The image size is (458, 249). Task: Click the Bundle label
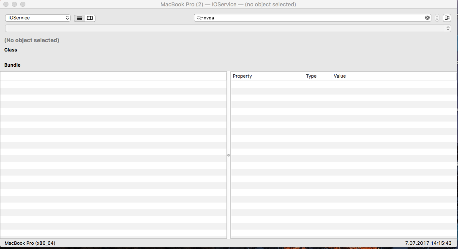(x=12, y=65)
